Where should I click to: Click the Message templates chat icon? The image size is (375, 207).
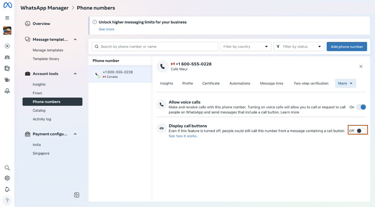[x=28, y=39]
